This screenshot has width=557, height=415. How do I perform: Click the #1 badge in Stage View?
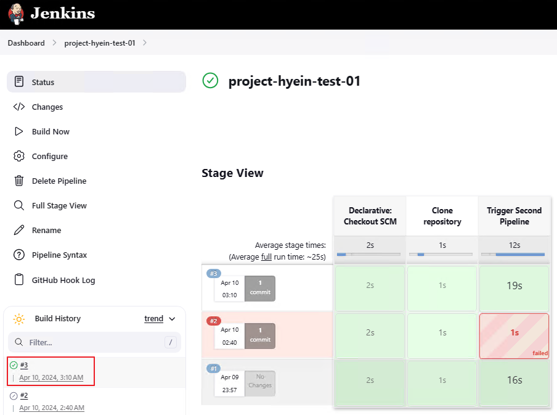(213, 368)
